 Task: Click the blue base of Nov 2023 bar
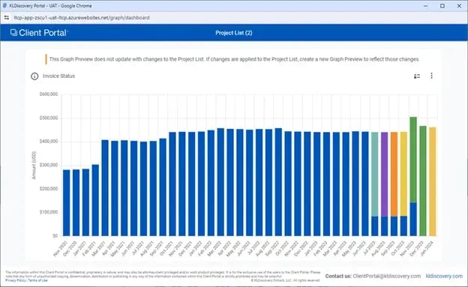click(413, 220)
